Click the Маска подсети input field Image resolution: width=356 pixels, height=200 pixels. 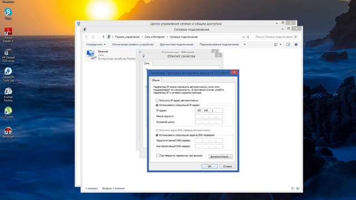[x=209, y=116]
